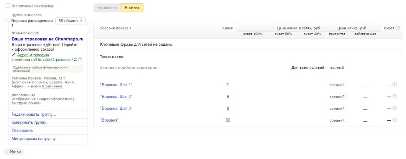Open "Редактировать группу..." link

point(34,114)
